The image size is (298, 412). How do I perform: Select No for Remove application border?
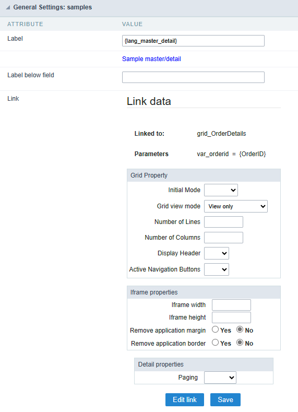click(240, 343)
